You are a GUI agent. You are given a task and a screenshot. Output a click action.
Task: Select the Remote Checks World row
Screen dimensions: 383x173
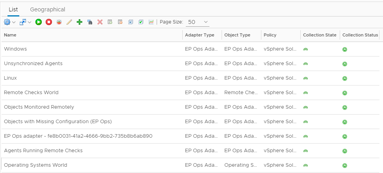(31, 93)
